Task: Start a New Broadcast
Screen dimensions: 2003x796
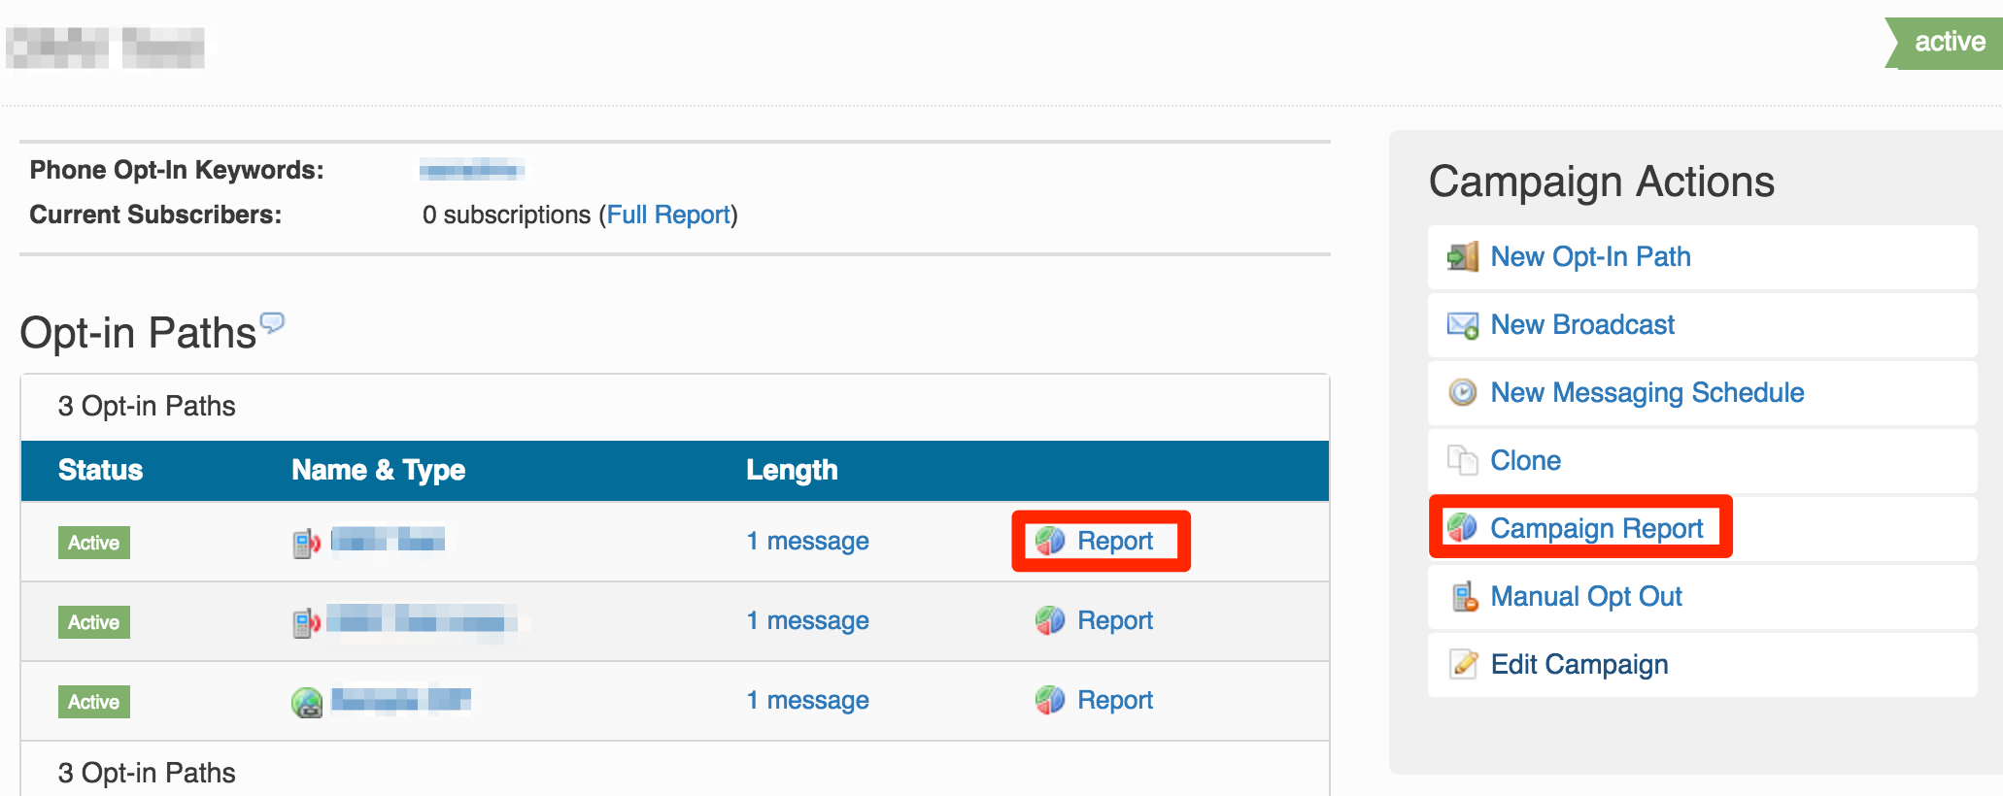Action: [1582, 325]
